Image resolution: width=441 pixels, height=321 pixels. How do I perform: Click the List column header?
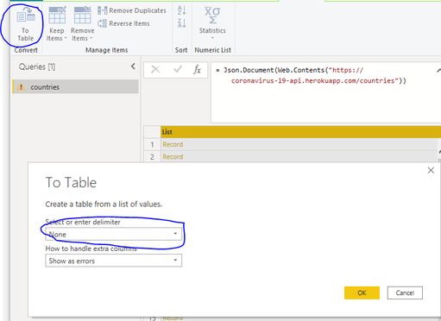(300, 132)
